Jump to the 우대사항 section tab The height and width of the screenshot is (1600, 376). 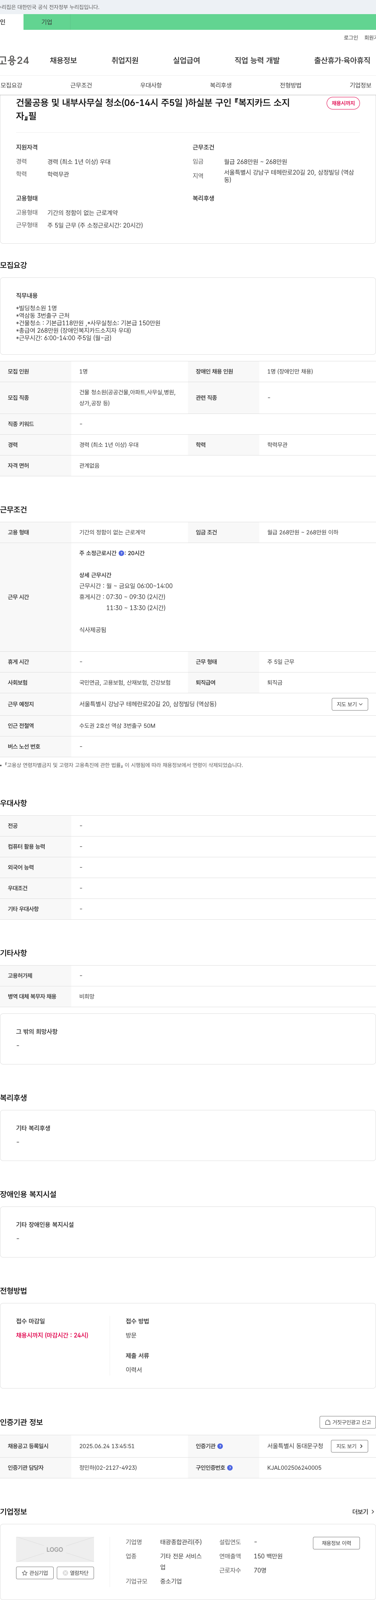pyautogui.click(x=151, y=85)
